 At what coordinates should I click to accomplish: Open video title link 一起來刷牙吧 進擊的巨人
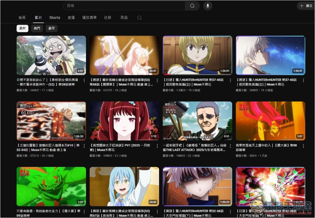tap(194, 148)
